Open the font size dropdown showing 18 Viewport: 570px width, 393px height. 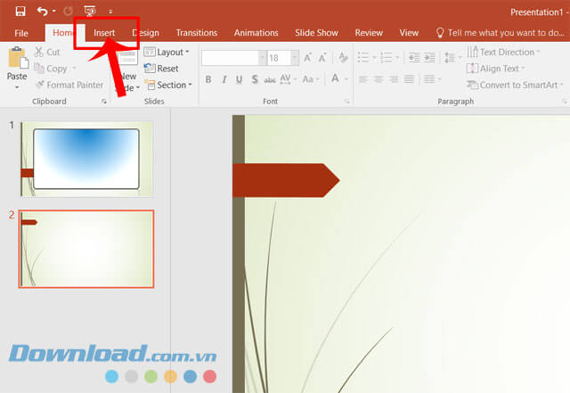pos(295,58)
